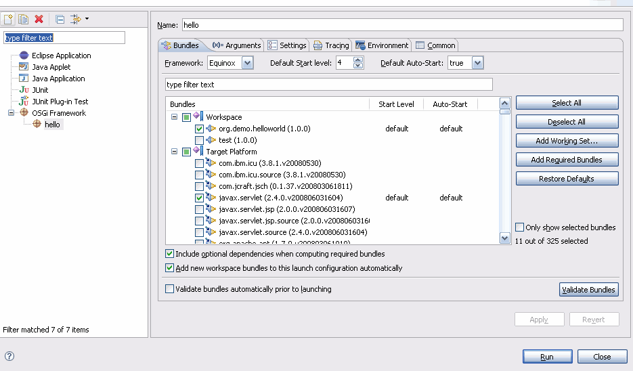Click the org.demo.helloworld plug-in icon
The width and height of the screenshot is (633, 371).
tap(211, 129)
